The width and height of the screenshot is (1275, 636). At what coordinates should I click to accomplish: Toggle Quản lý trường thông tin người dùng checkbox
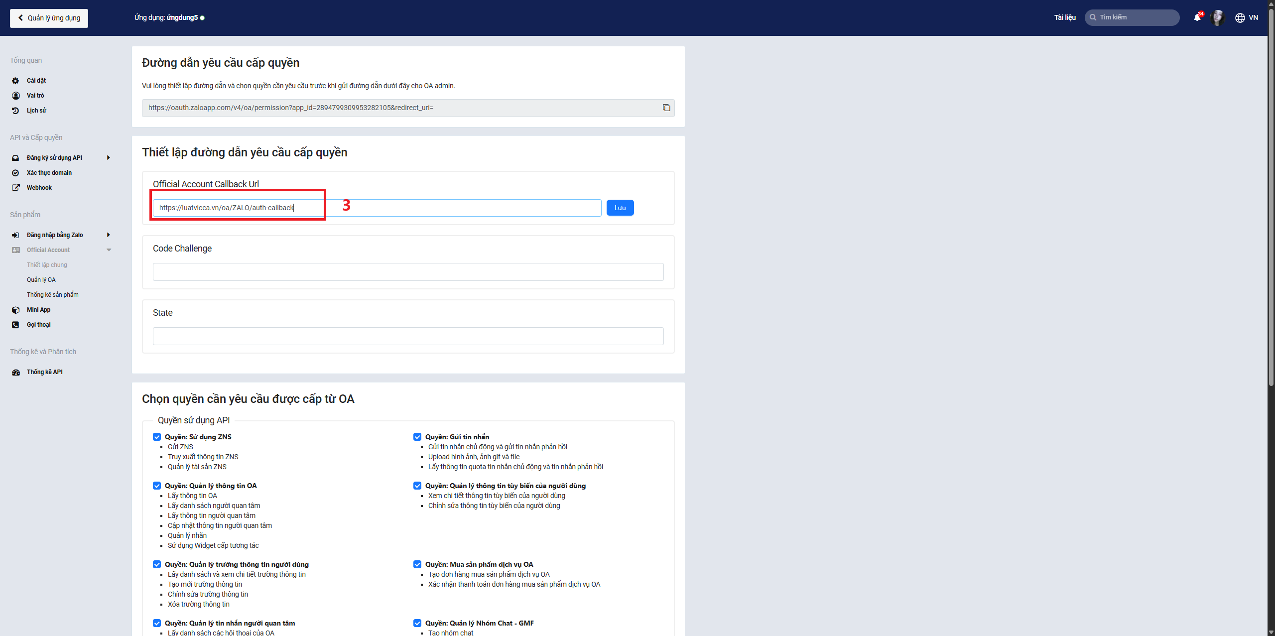tap(157, 564)
